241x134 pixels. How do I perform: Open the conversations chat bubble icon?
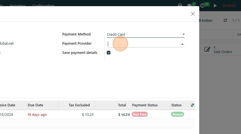pos(189,5)
